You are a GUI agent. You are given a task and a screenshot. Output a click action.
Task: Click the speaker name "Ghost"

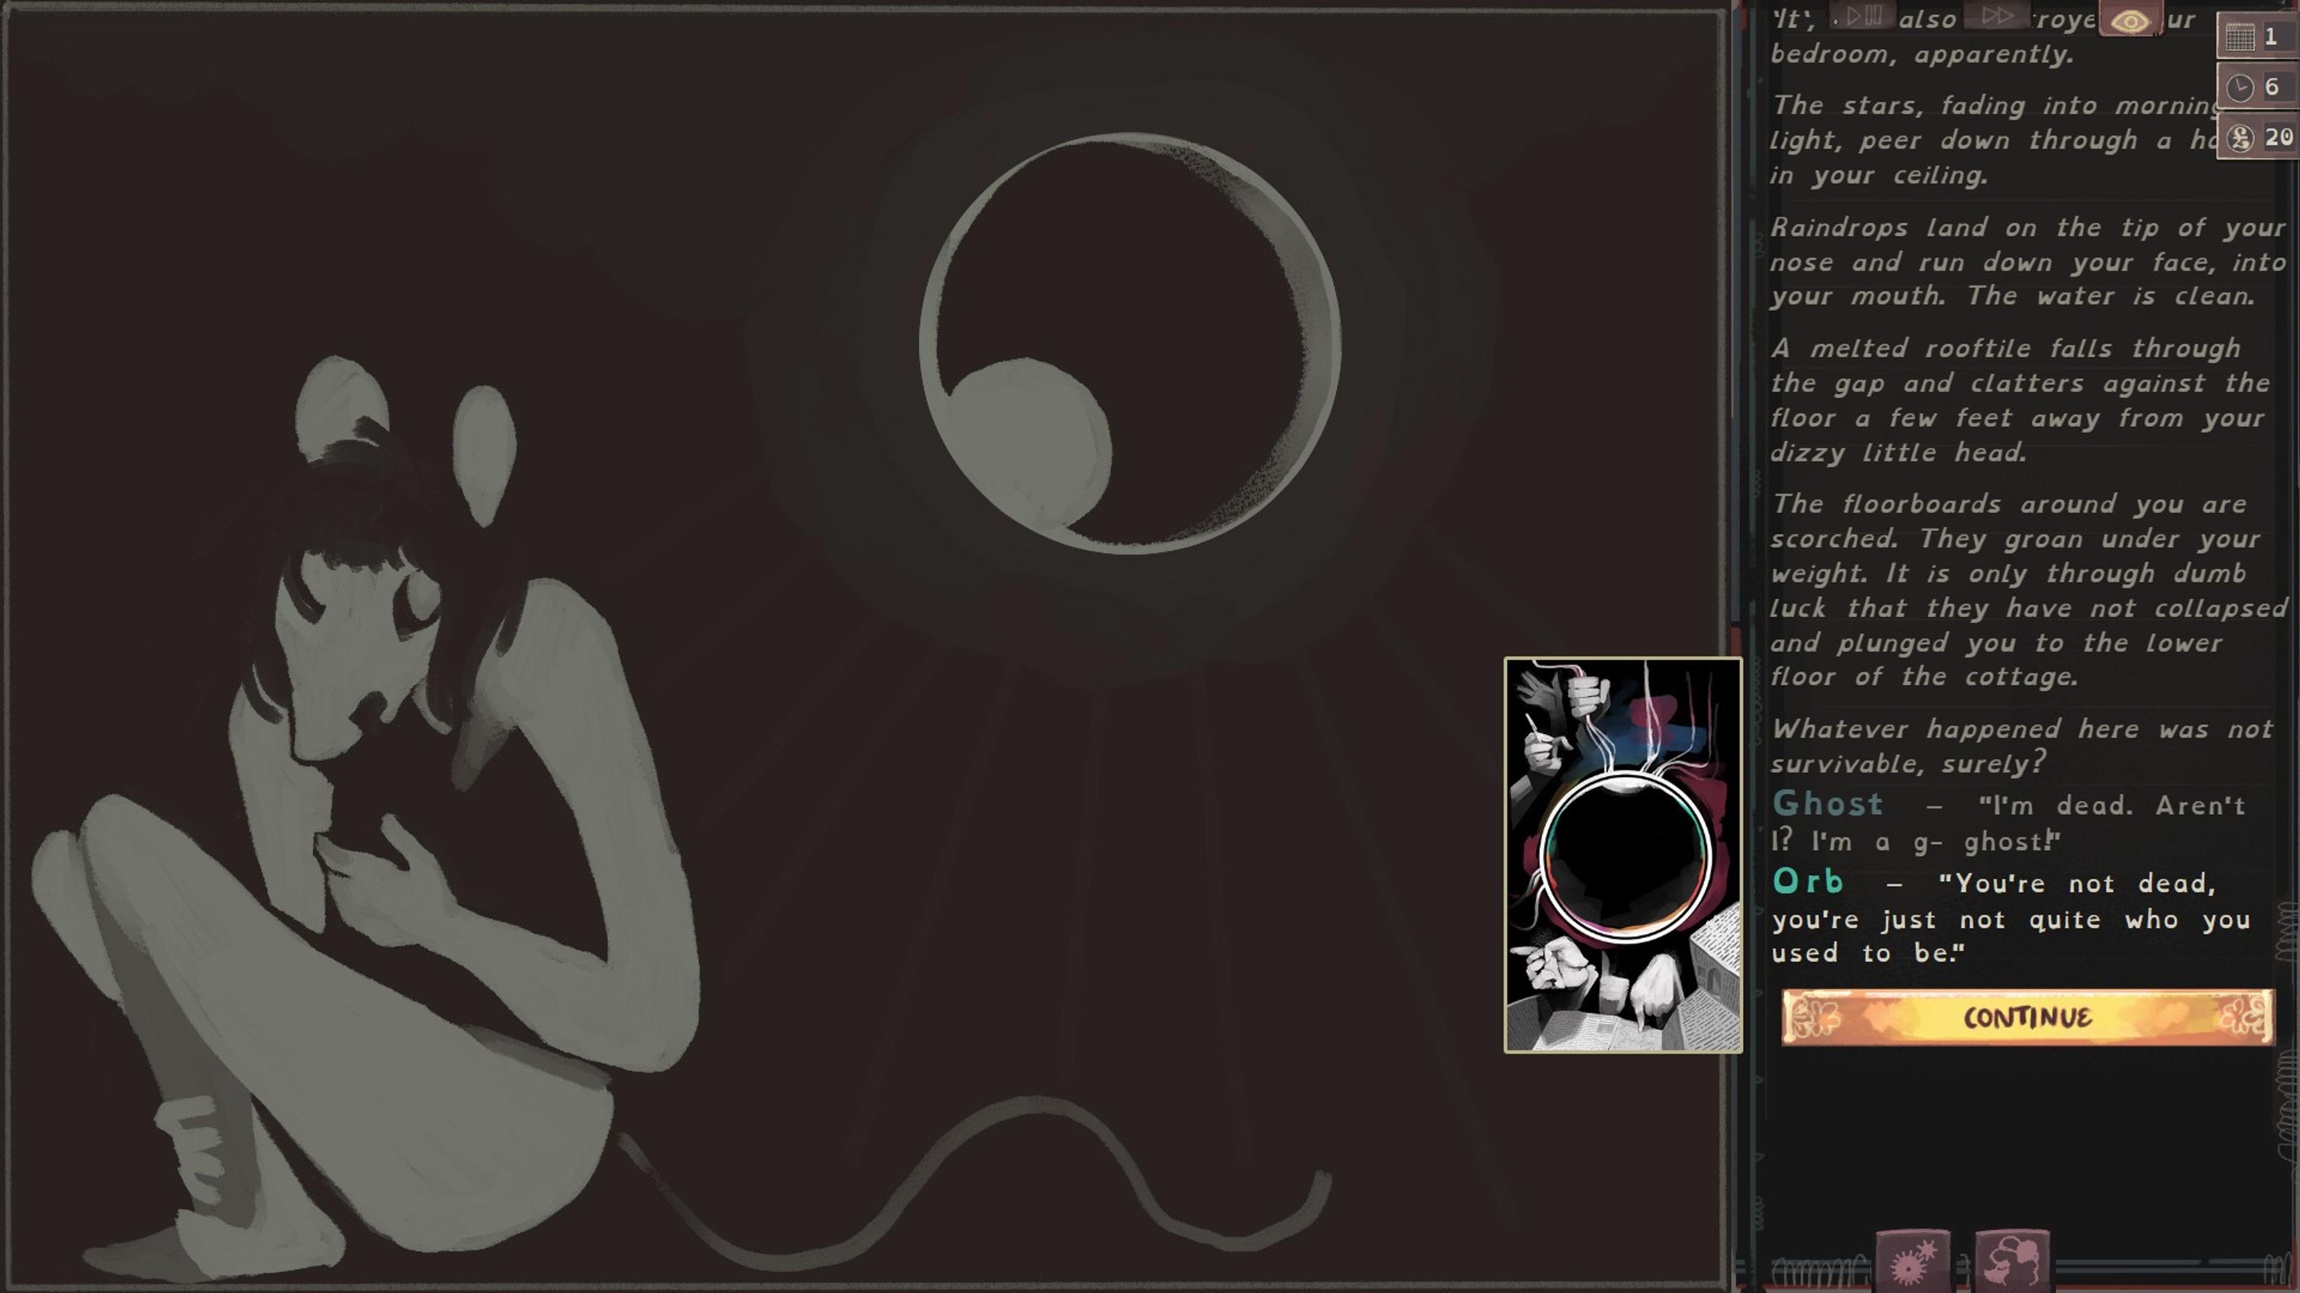[1827, 803]
